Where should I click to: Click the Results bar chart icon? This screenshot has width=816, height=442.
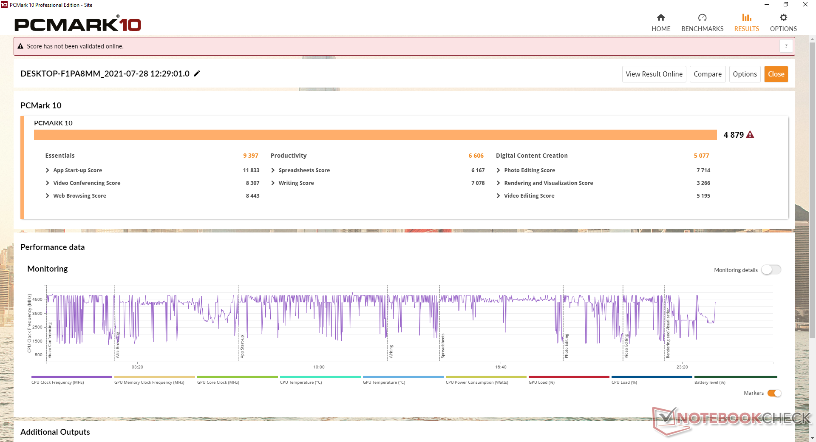(x=747, y=17)
